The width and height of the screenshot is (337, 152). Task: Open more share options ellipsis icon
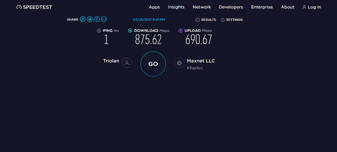click(x=104, y=19)
